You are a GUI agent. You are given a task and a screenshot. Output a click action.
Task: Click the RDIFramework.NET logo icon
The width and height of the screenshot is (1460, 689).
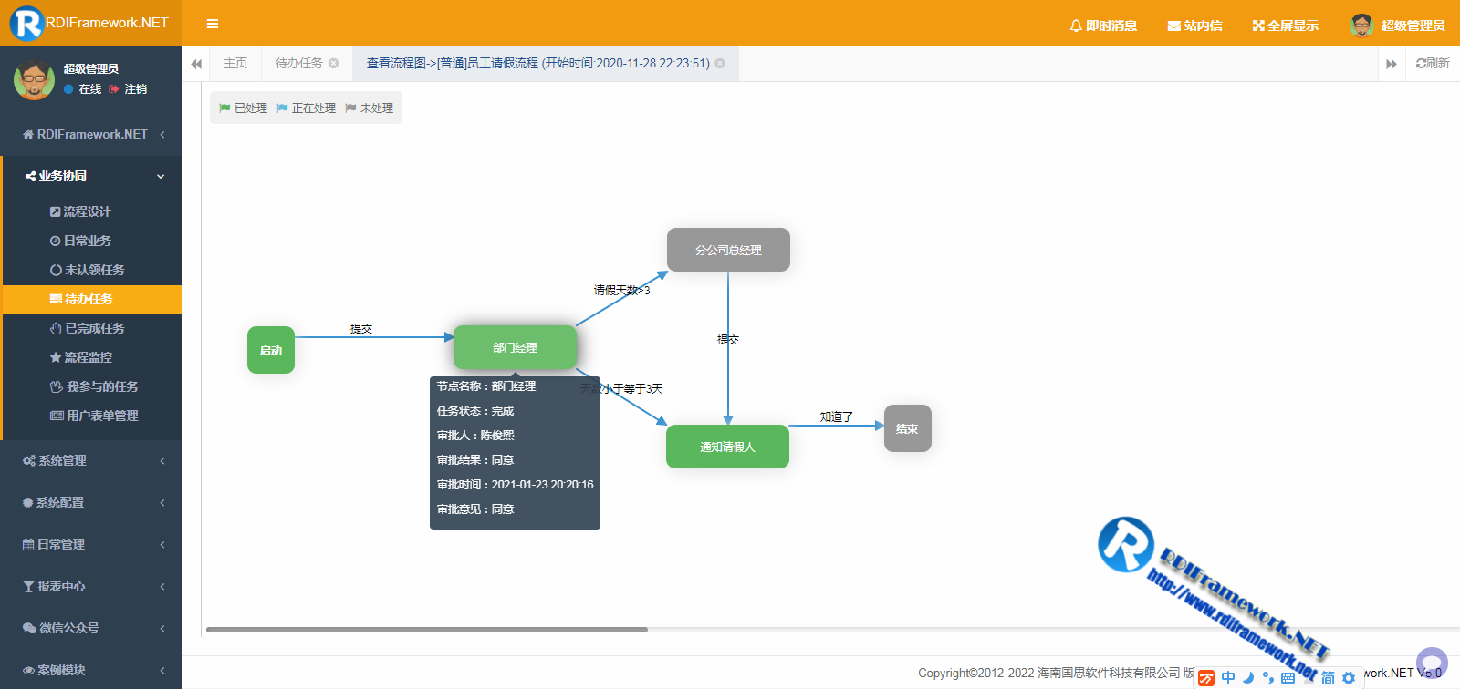pyautogui.click(x=26, y=23)
